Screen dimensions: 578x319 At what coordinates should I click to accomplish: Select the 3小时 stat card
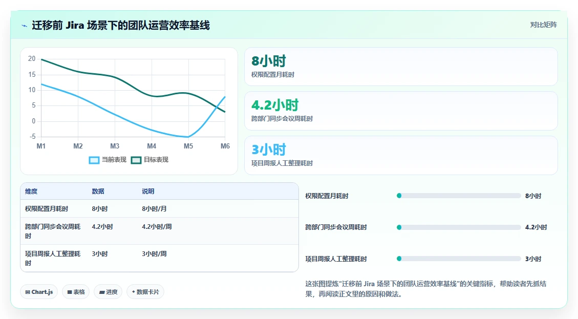point(401,155)
